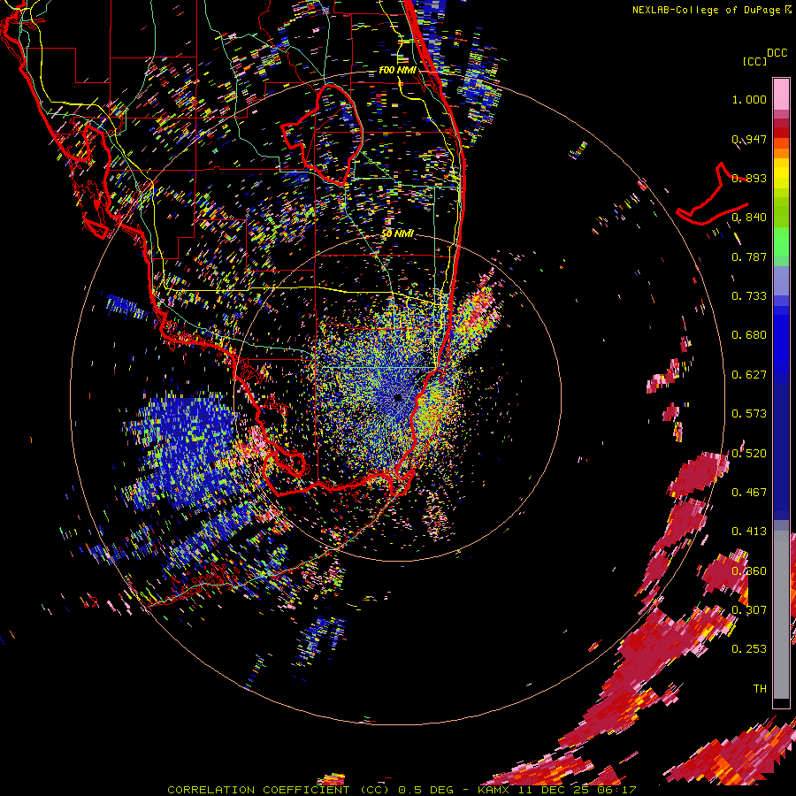The image size is (796, 796).
Task: Click the [CC] units label
Action: (754, 61)
